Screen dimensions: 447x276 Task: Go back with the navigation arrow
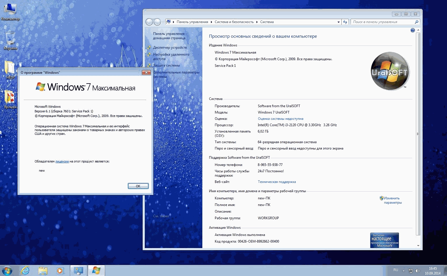(149, 22)
